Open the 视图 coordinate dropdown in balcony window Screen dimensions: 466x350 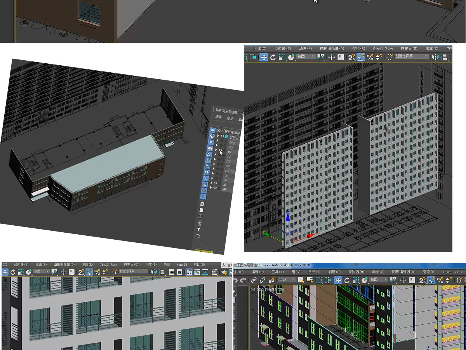[41, 272]
